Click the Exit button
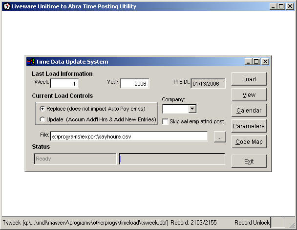The image size is (297, 230). [249, 161]
